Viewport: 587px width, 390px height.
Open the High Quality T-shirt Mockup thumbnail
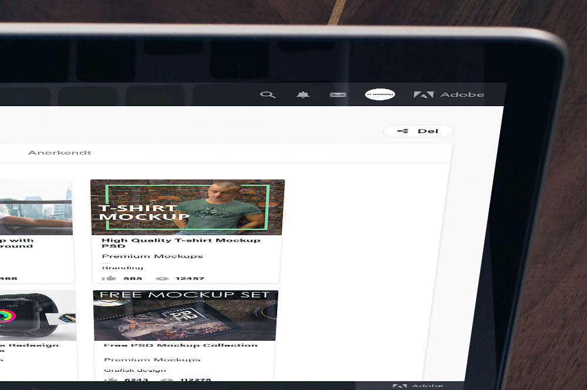tap(187, 206)
